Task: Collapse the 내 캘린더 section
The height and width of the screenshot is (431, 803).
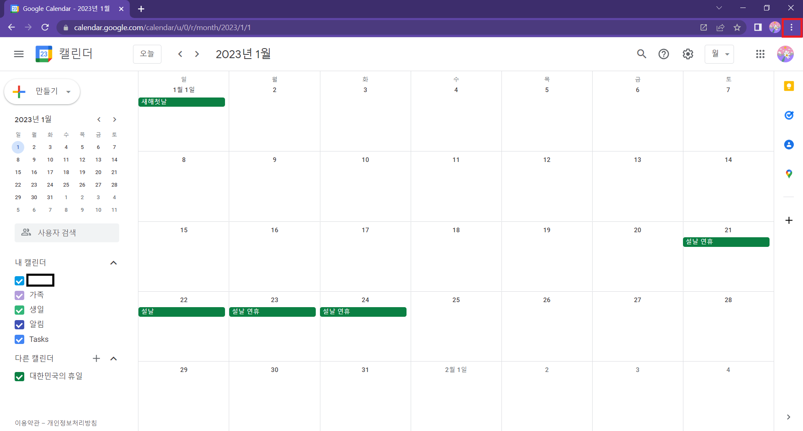Action: [113, 263]
